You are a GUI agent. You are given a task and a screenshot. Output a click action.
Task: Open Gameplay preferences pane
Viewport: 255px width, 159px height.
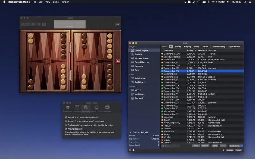[x=86, y=108]
